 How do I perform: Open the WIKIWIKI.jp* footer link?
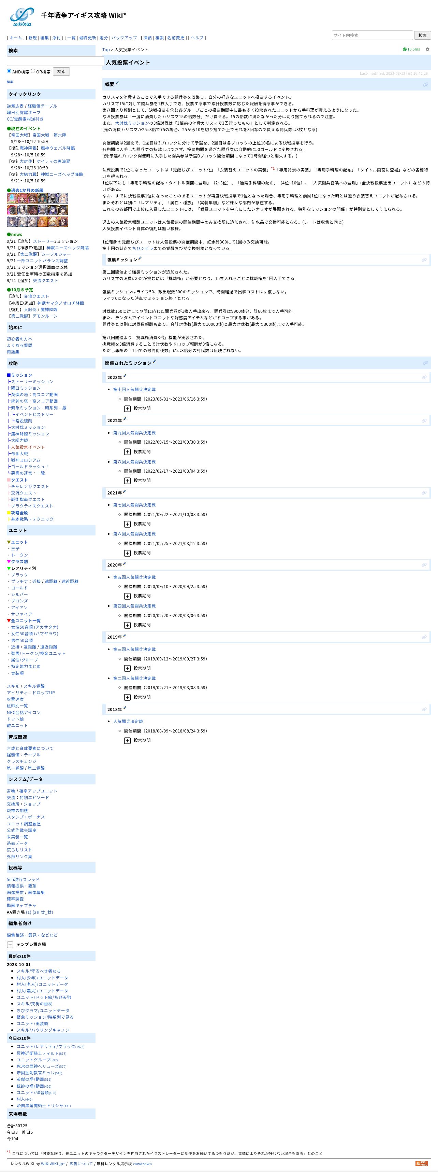pos(53,1164)
